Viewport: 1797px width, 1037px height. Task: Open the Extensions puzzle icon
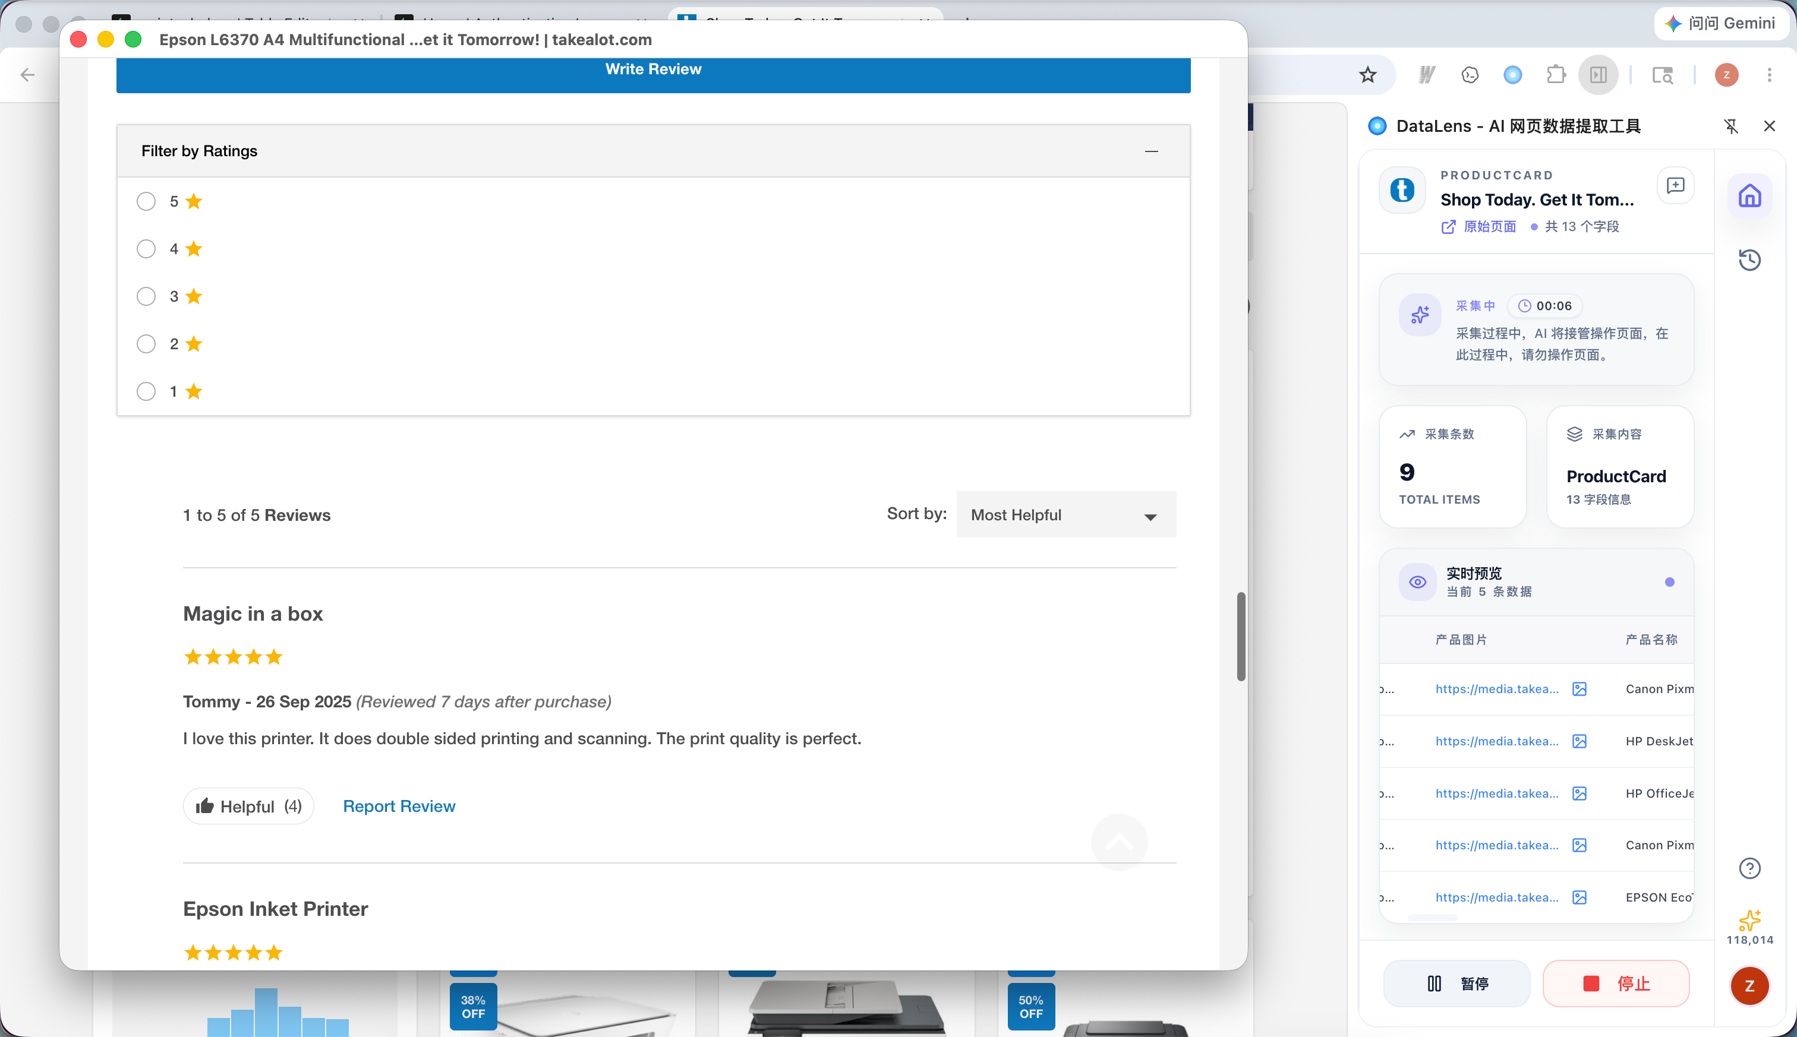tap(1556, 75)
